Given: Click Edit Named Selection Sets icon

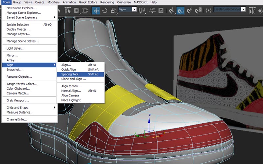Looking at the screenshot, I should pyautogui.click(x=208, y=11).
